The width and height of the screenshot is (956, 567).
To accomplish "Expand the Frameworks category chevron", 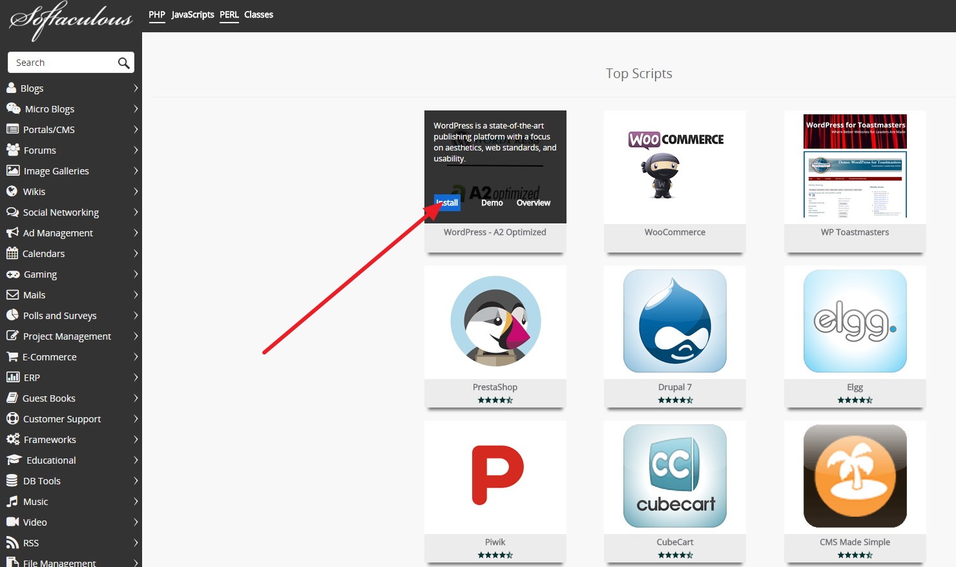I will point(136,439).
